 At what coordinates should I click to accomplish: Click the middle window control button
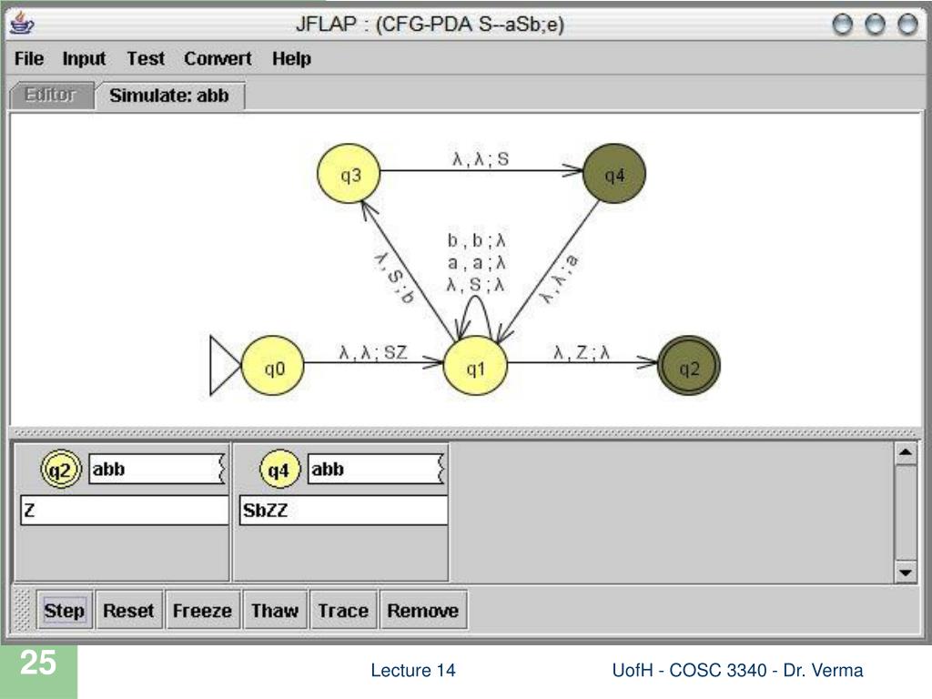pyautogui.click(x=875, y=25)
